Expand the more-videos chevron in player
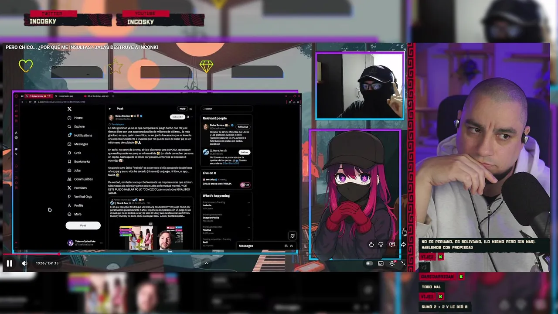 pyautogui.click(x=206, y=263)
